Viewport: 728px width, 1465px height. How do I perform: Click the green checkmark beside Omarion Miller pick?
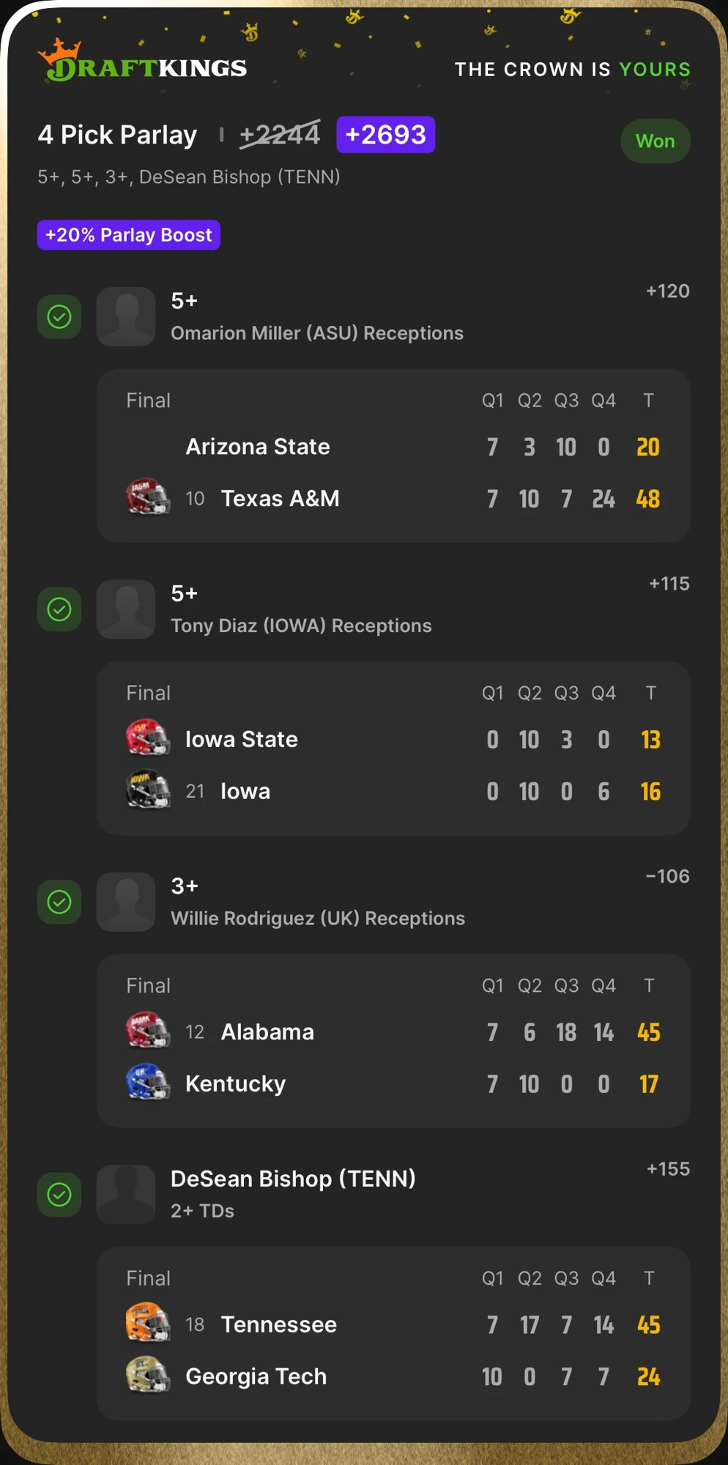coord(59,316)
